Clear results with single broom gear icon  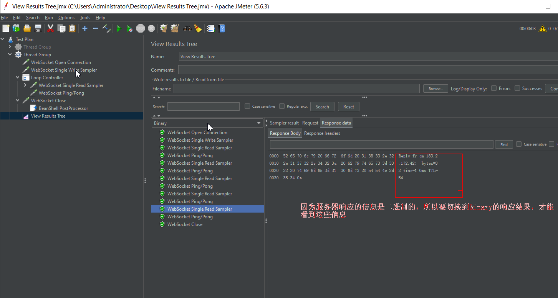(x=164, y=28)
